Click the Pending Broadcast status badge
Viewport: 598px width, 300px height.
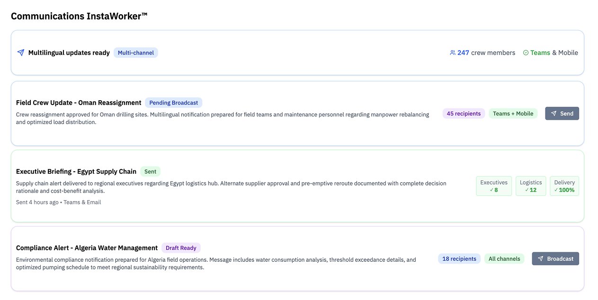173,103
